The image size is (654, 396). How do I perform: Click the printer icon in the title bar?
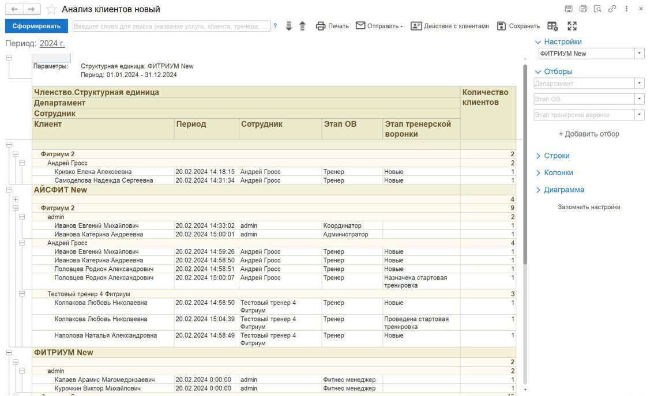point(583,9)
